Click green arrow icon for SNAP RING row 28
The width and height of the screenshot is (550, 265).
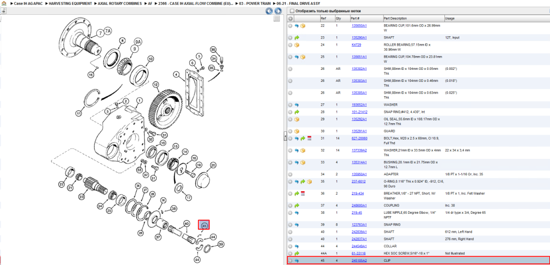click(x=297, y=112)
